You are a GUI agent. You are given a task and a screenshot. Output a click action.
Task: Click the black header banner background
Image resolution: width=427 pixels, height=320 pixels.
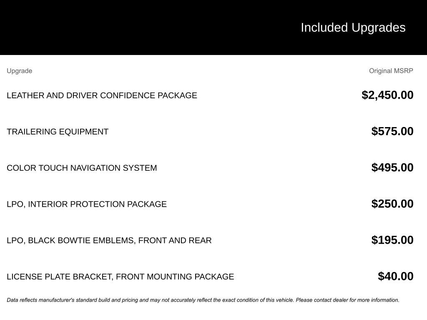click(125, 27)
